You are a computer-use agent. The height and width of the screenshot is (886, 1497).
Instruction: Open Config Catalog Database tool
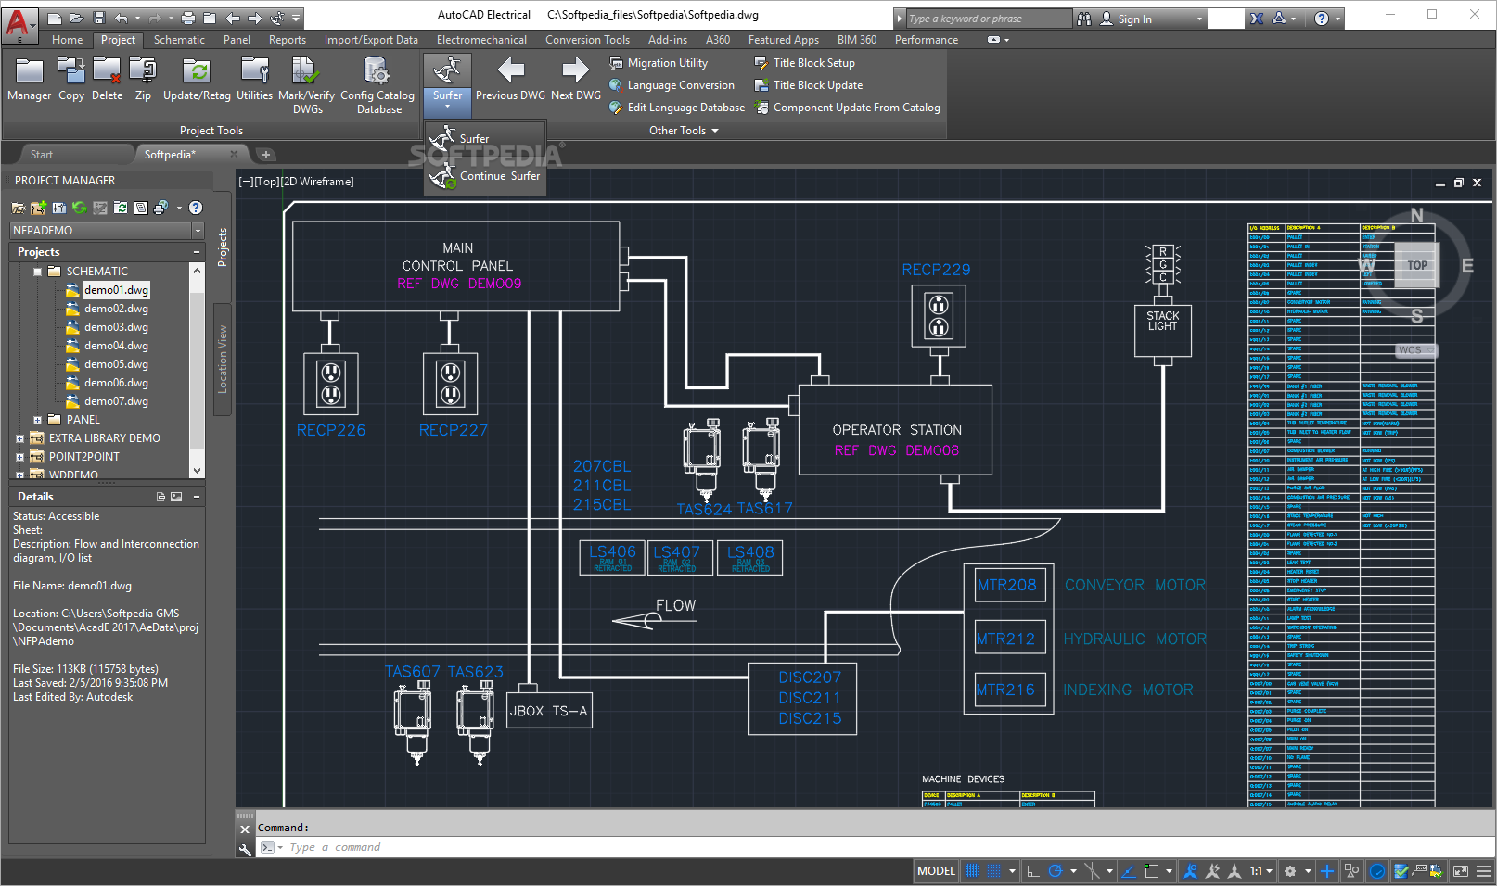(377, 85)
